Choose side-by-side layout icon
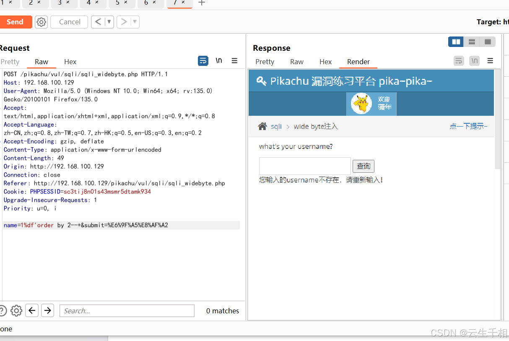Viewport: 509px width, 341px height. coord(456,42)
